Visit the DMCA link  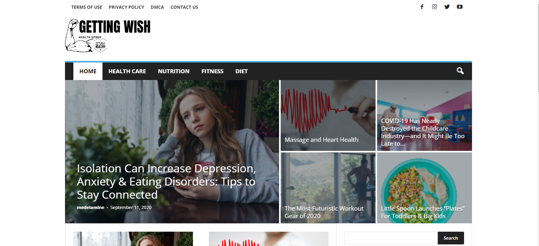coord(157,7)
